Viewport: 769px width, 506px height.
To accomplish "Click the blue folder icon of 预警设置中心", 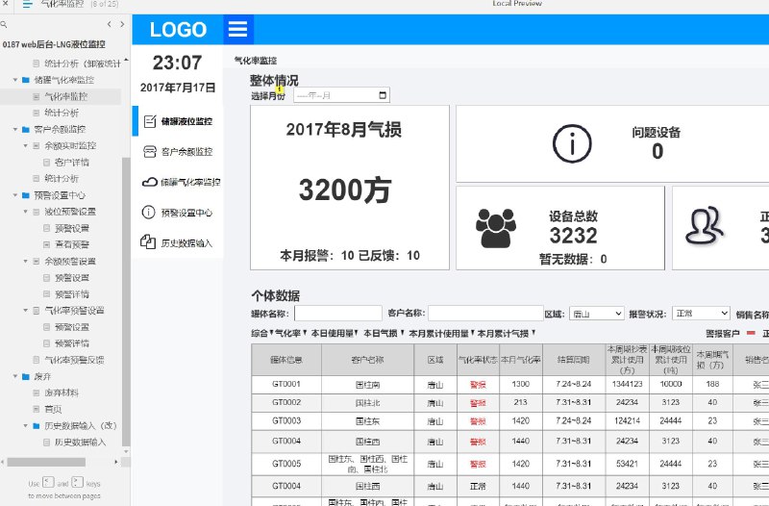I will pos(26,195).
